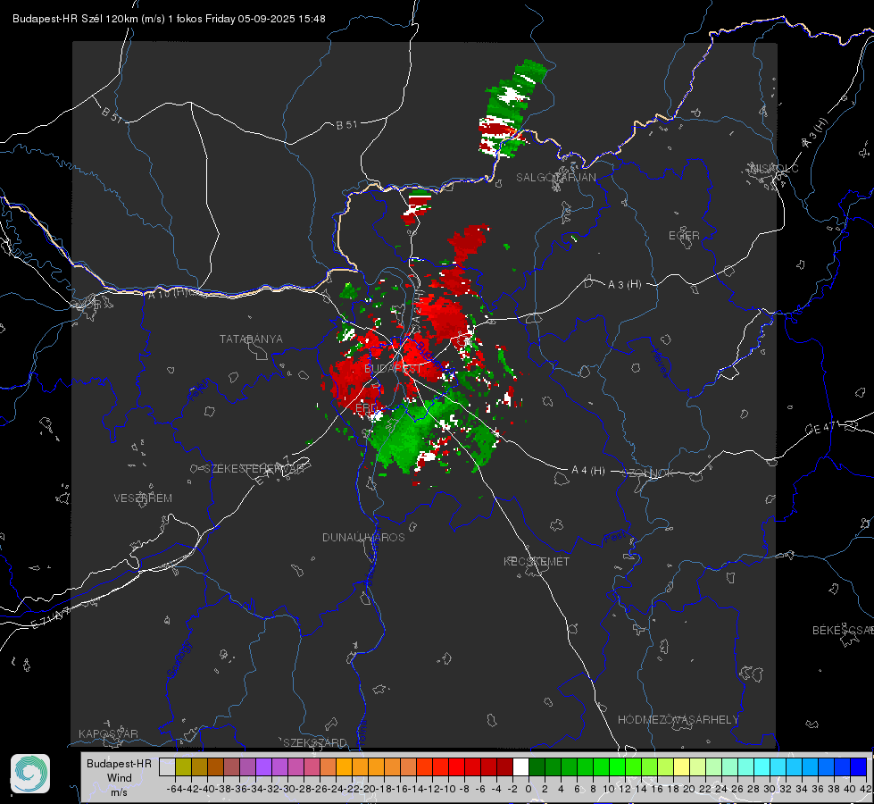Viewport: 874px width, 804px height.
Task: Click the SZÉKESFEHÉRVÁR city label
Action: (x=254, y=469)
